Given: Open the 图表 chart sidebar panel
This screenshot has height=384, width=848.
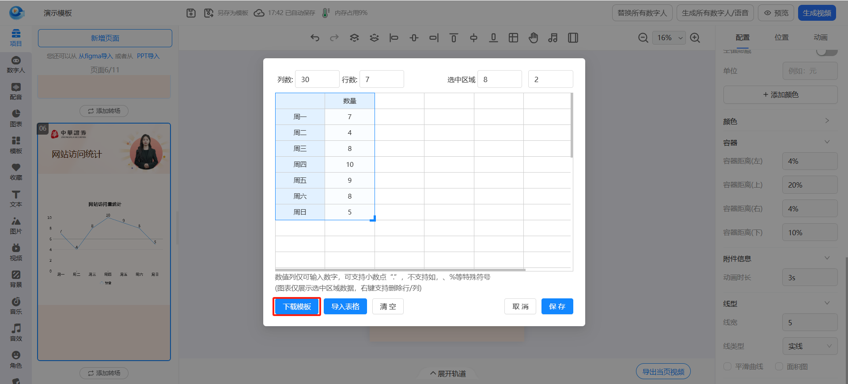Looking at the screenshot, I should [16, 118].
